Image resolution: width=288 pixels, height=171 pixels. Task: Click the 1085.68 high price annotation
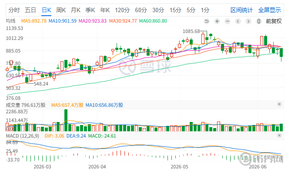[191, 31]
